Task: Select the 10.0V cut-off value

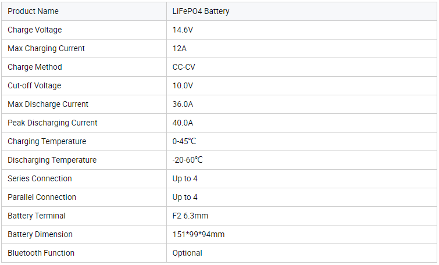Action: point(183,86)
